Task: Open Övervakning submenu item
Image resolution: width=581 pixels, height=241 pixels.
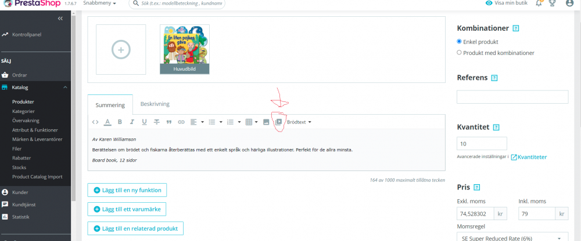Action: click(26, 121)
